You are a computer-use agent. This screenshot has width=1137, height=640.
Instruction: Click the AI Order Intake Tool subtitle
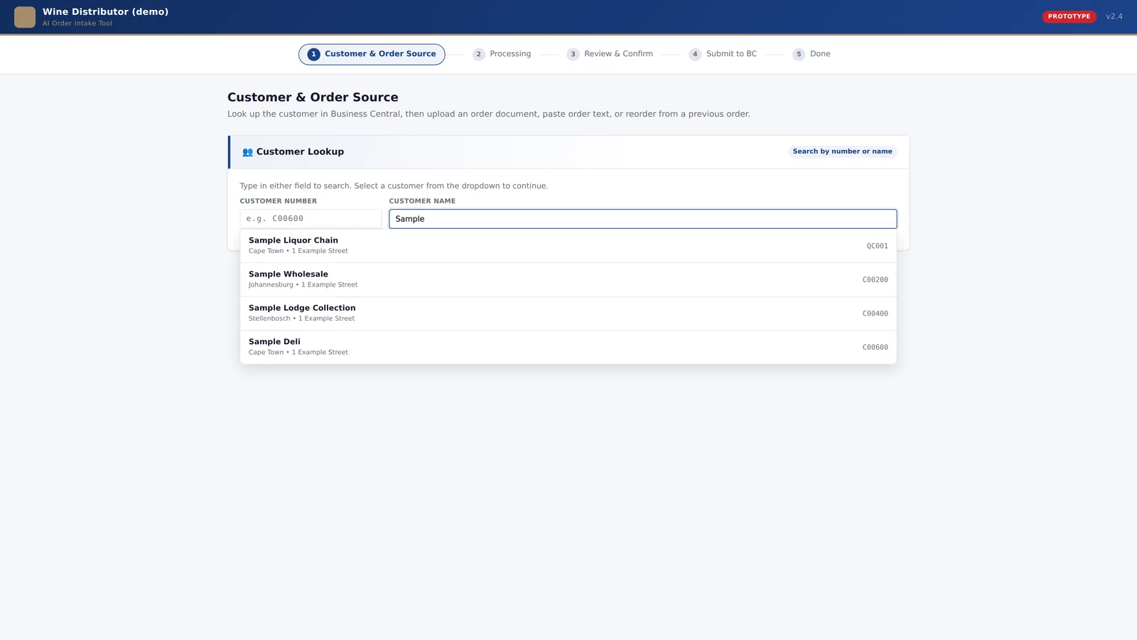point(77,23)
